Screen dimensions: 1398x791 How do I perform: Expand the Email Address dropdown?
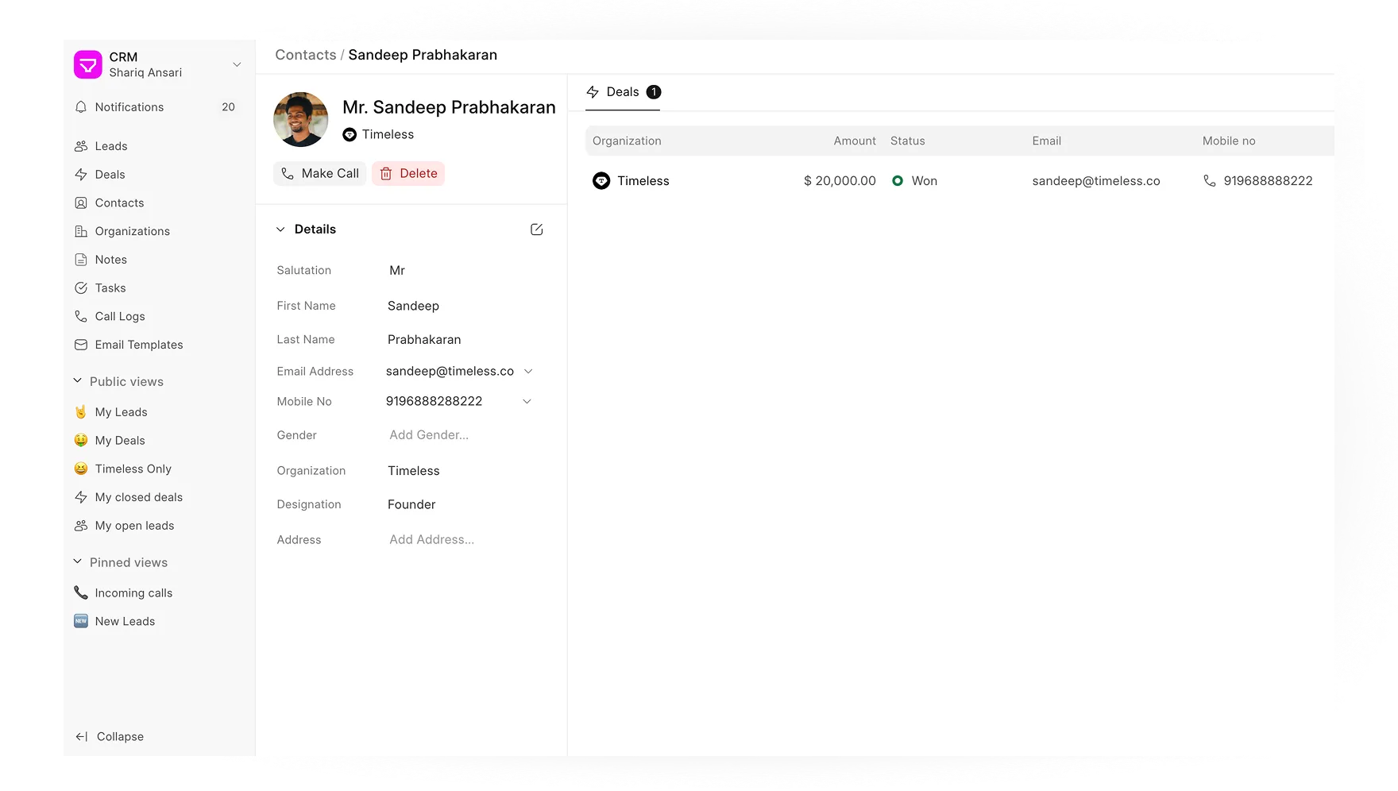528,372
